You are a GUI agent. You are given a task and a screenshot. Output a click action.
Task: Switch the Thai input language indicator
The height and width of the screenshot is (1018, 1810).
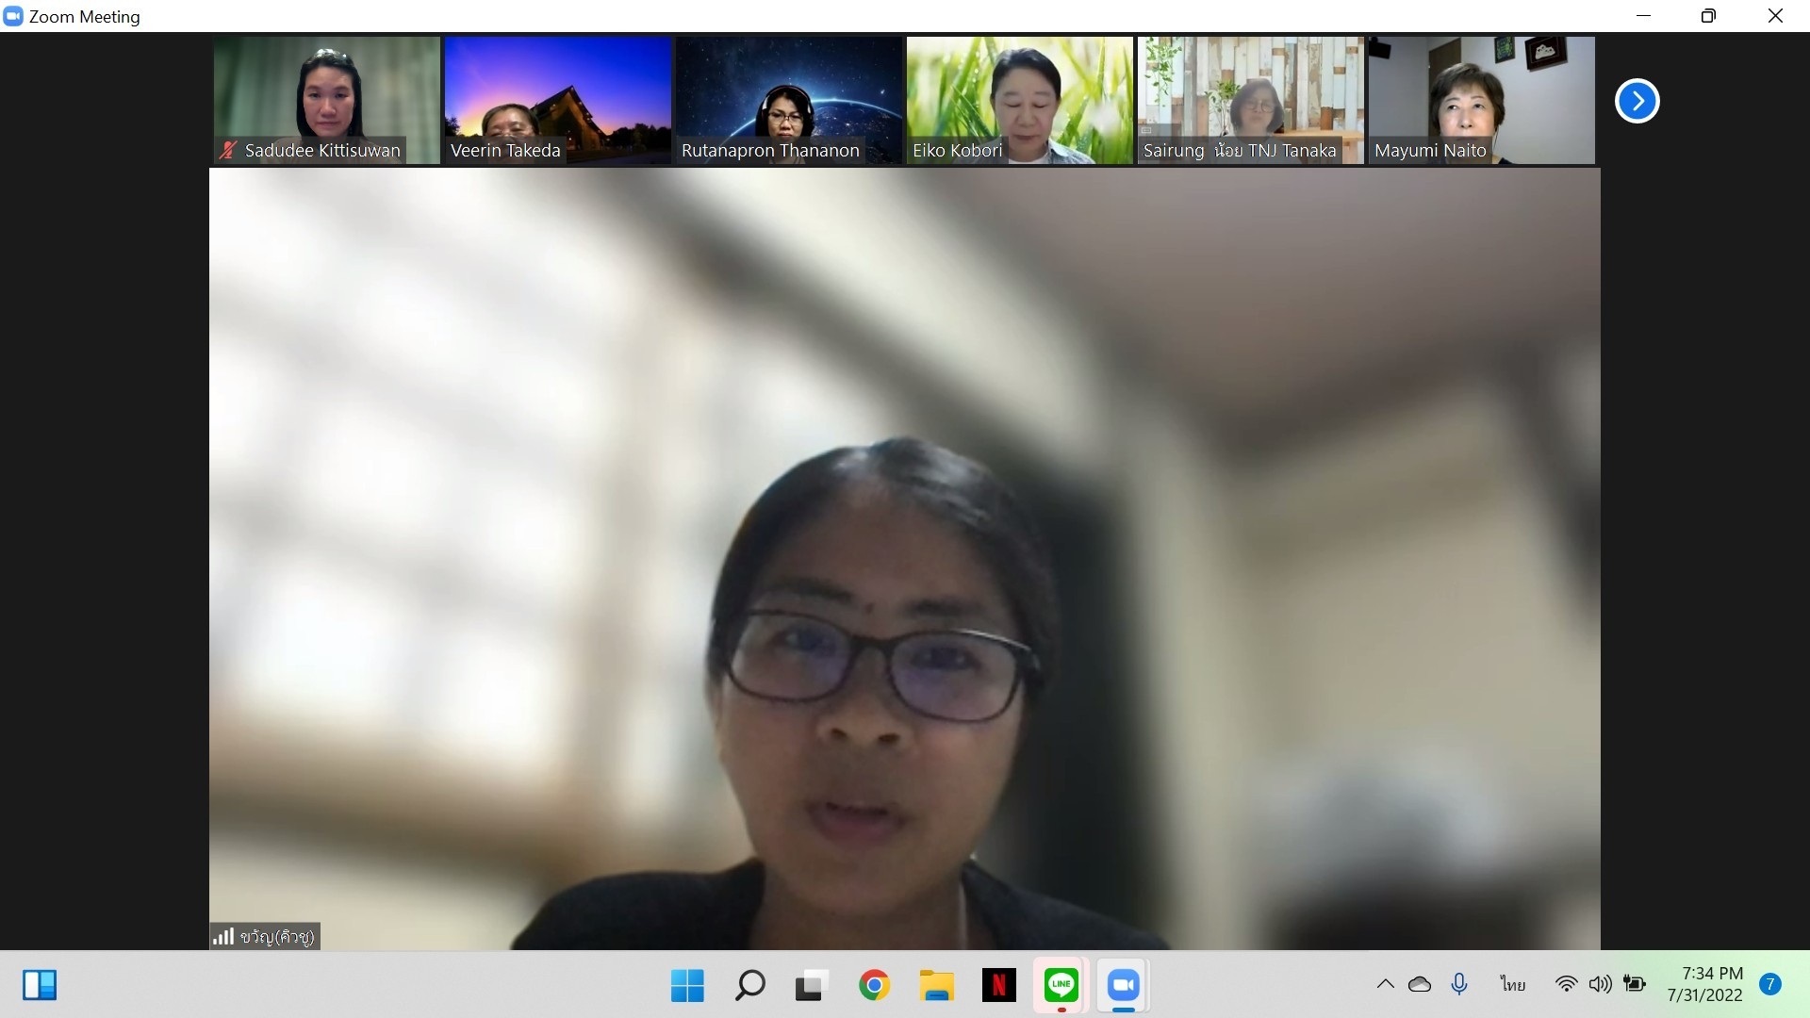click(1512, 984)
